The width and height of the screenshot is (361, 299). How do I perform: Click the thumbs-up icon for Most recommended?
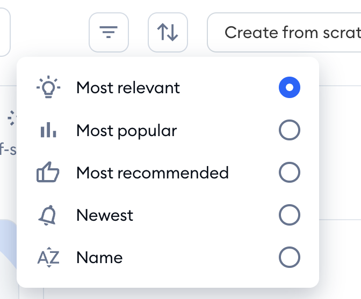(x=48, y=172)
